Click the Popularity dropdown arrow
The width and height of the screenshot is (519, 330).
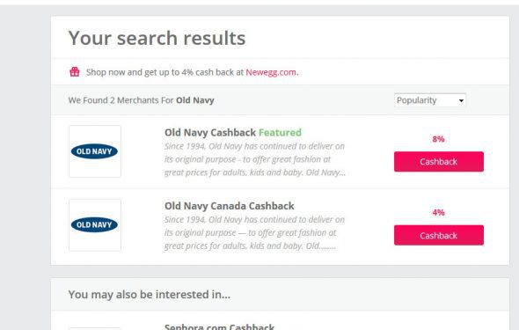point(461,100)
